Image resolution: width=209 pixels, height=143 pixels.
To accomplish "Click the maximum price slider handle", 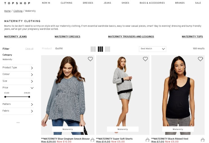I will (x=29, y=97).
